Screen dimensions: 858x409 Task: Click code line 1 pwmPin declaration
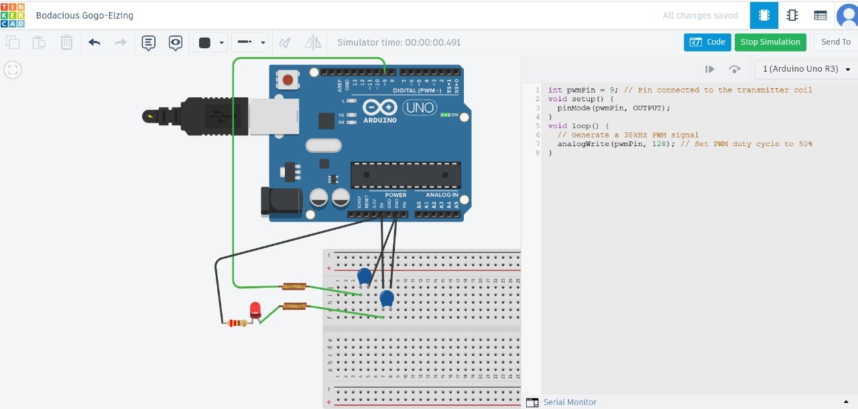(680, 90)
